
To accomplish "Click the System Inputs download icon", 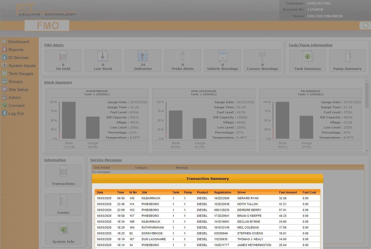I will (x=4, y=65).
